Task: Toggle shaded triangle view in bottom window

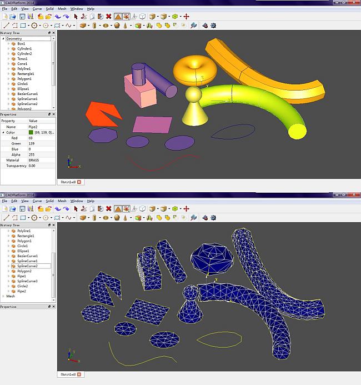Action: point(118,209)
